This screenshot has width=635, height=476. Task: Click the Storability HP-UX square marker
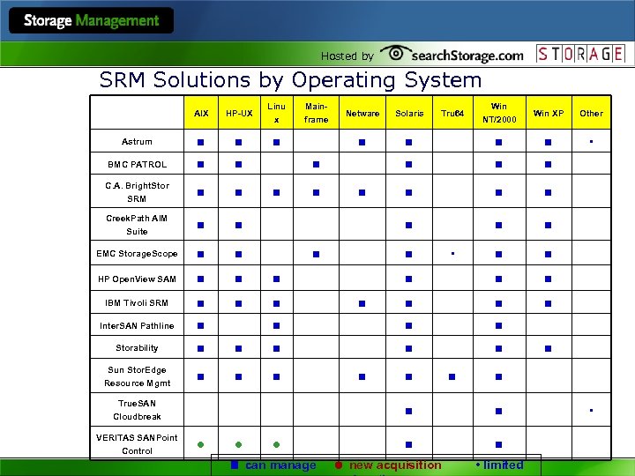tap(238, 348)
